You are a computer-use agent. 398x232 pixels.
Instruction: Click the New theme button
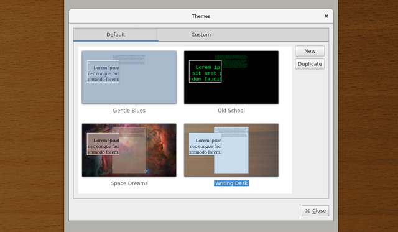(x=310, y=51)
